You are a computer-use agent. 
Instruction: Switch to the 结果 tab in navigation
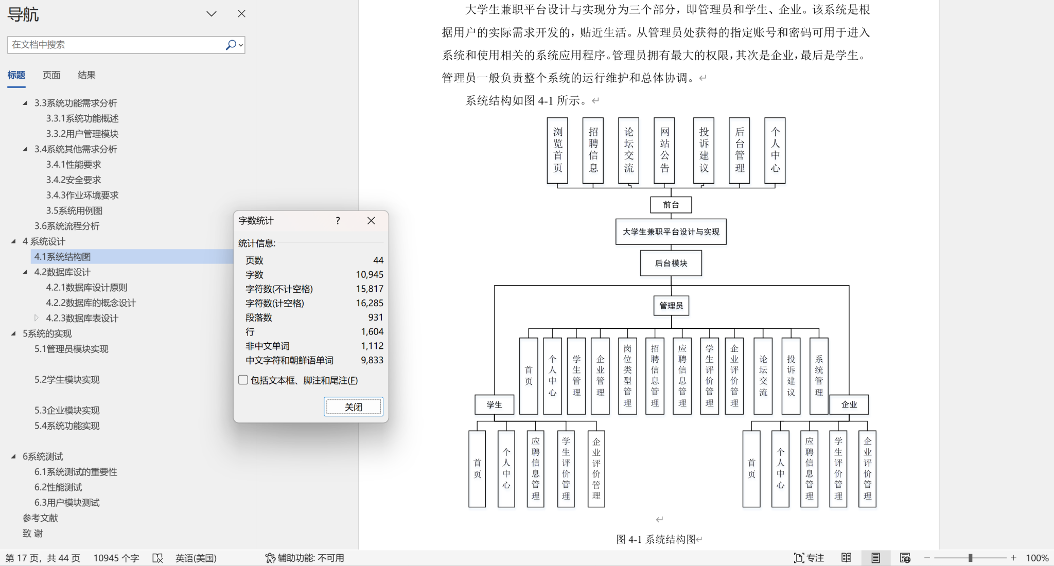pos(86,75)
